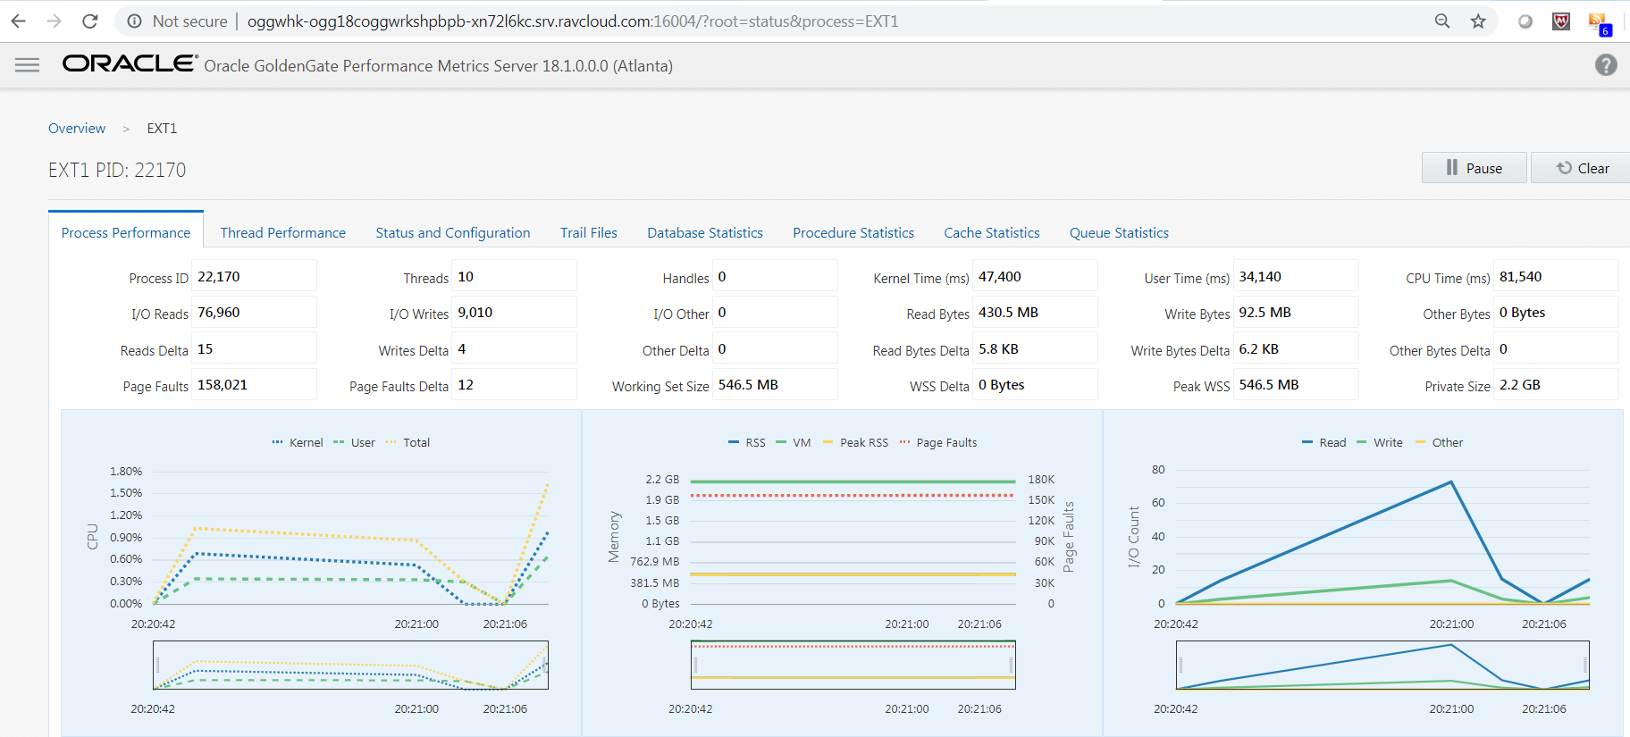This screenshot has height=737, width=1630.
Task: Toggle the Kernel series in CPU legend
Action: coord(298,442)
